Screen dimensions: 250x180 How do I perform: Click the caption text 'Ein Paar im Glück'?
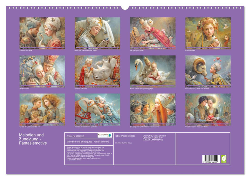click(x=26, y=51)
